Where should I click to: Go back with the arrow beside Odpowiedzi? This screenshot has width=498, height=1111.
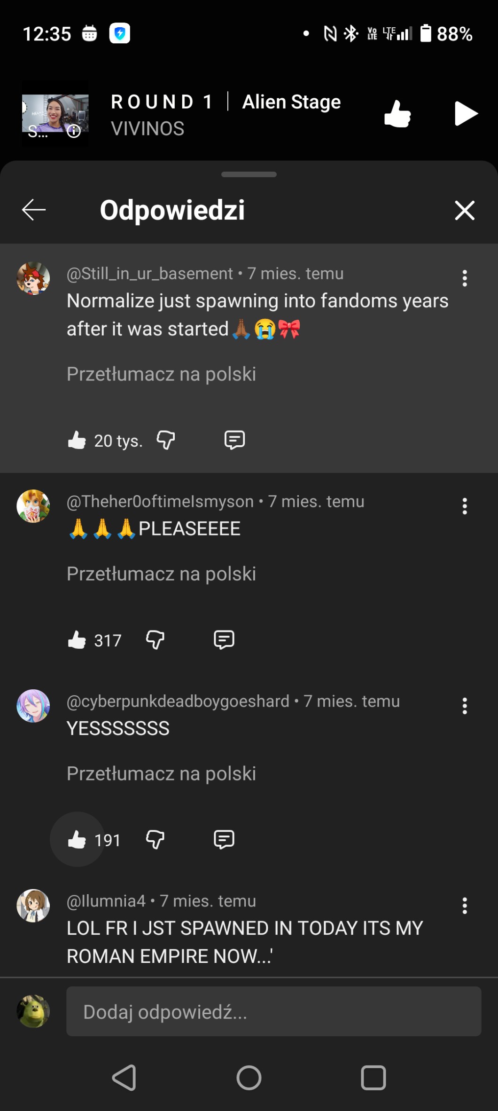(x=34, y=210)
